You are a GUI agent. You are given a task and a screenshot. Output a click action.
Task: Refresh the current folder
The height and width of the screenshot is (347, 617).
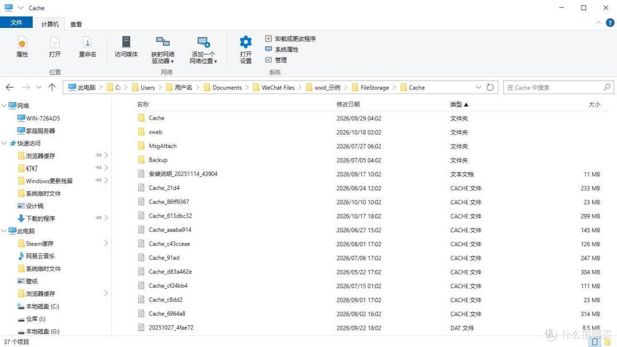click(490, 87)
